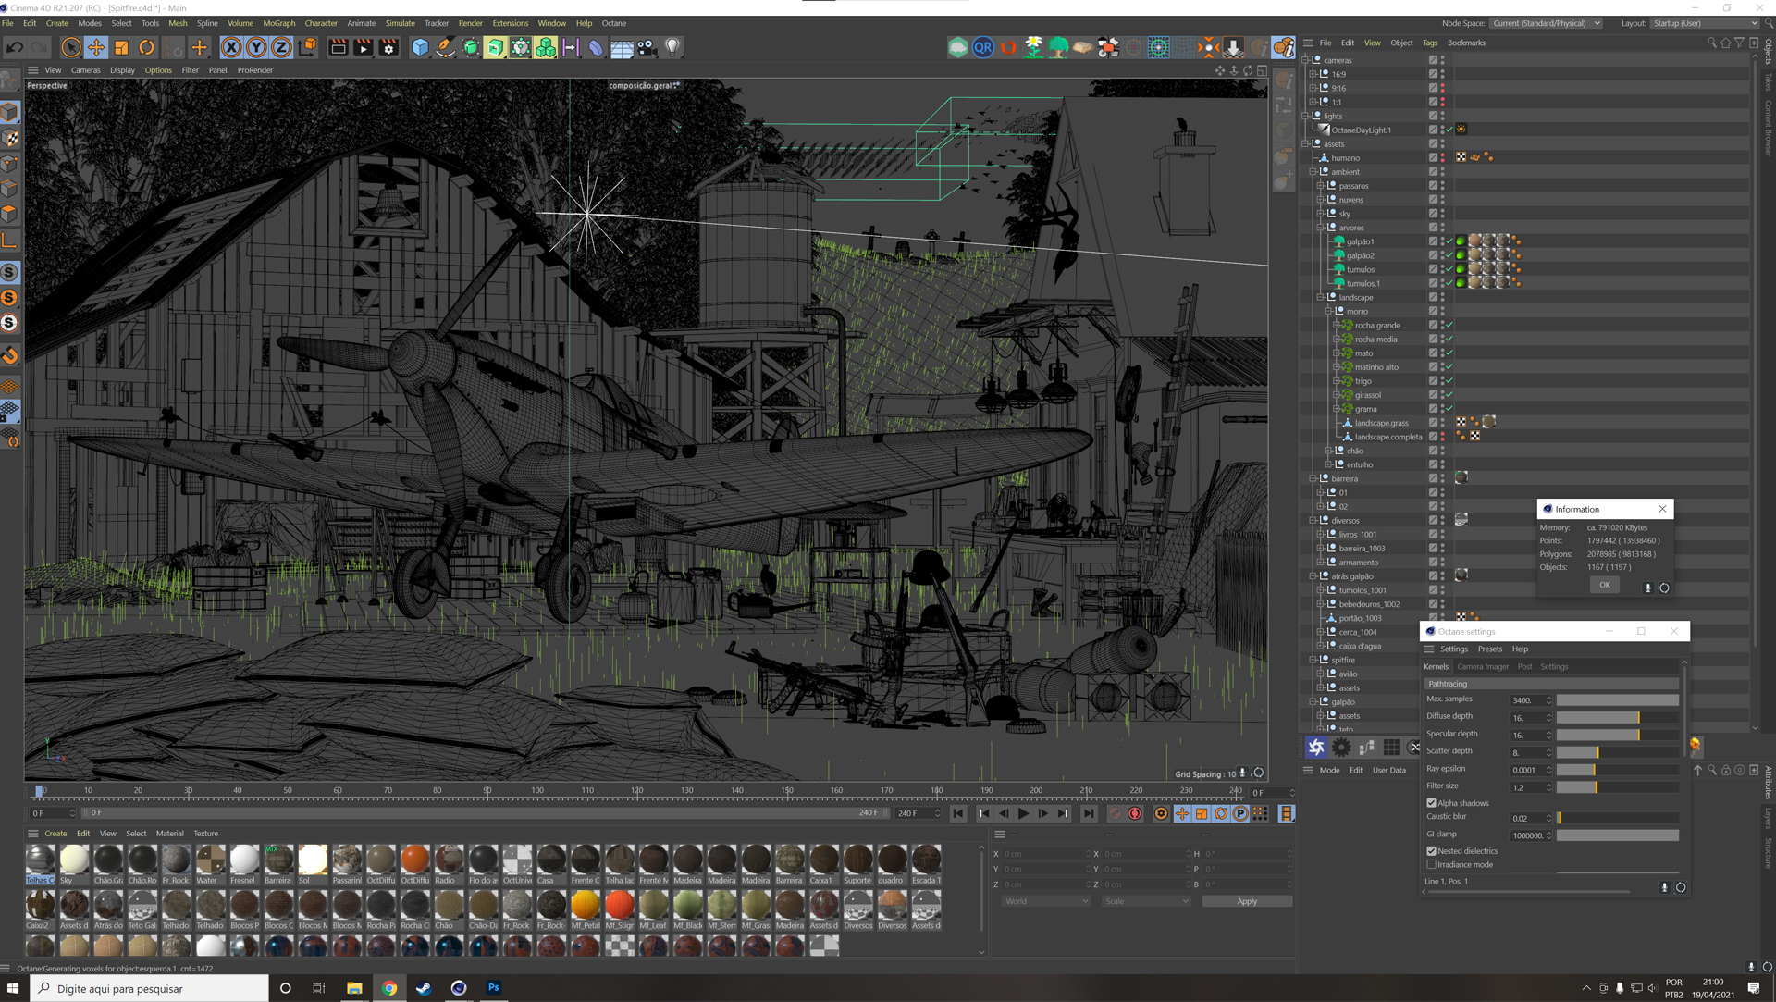Screen dimensions: 1776x1002
Task: Open the World coordinate system dropdown
Action: pos(1045,901)
